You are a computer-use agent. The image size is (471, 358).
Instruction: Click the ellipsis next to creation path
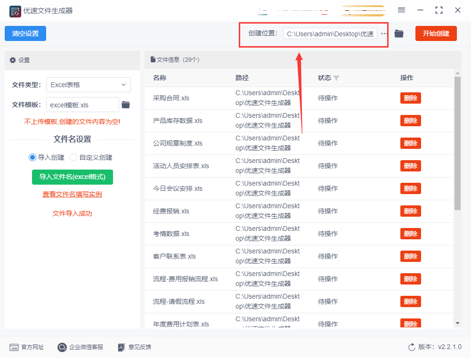coord(384,33)
